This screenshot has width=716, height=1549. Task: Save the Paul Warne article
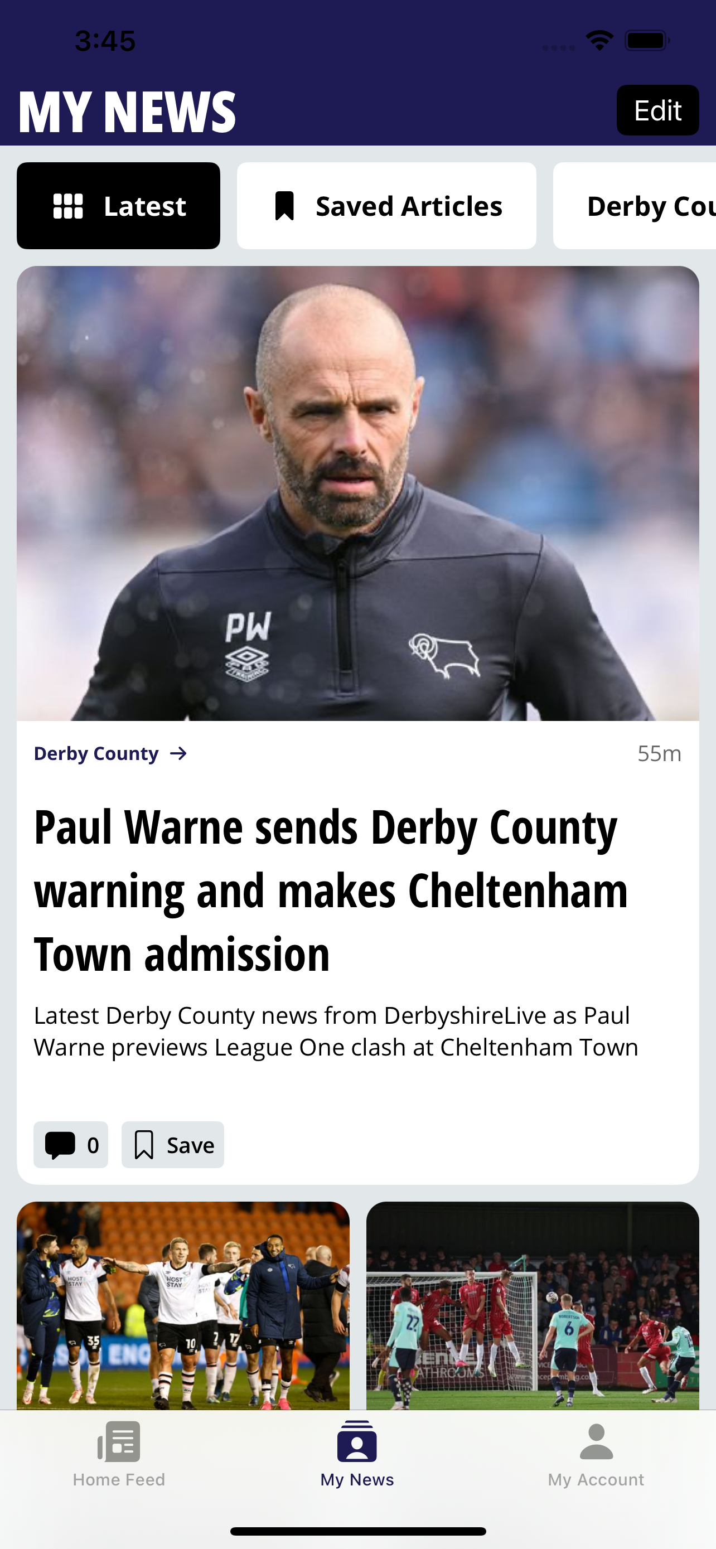coord(173,1145)
